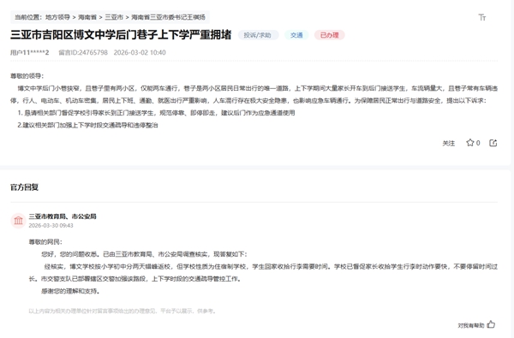Open 海南省 breadcrumb link
514x338 pixels.
87,17
